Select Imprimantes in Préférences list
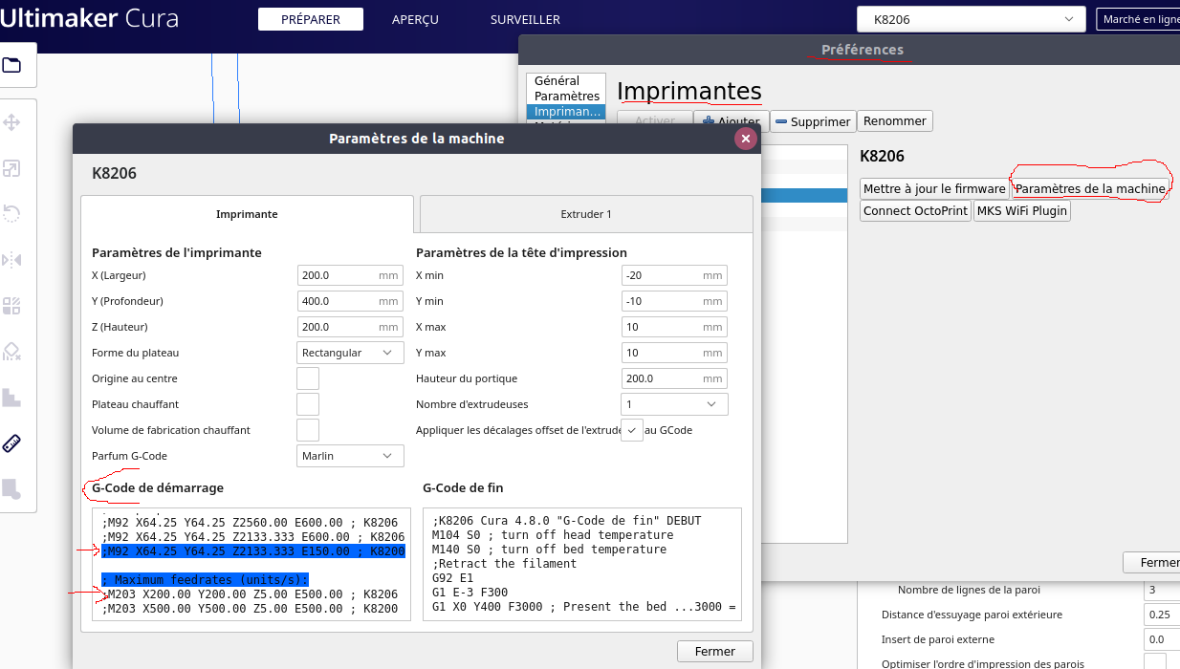This screenshot has width=1180, height=669. pyautogui.click(x=566, y=112)
